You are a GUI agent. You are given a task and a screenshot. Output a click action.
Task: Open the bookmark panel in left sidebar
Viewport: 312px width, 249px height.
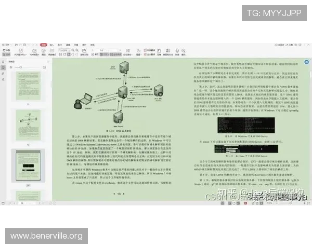3,62
